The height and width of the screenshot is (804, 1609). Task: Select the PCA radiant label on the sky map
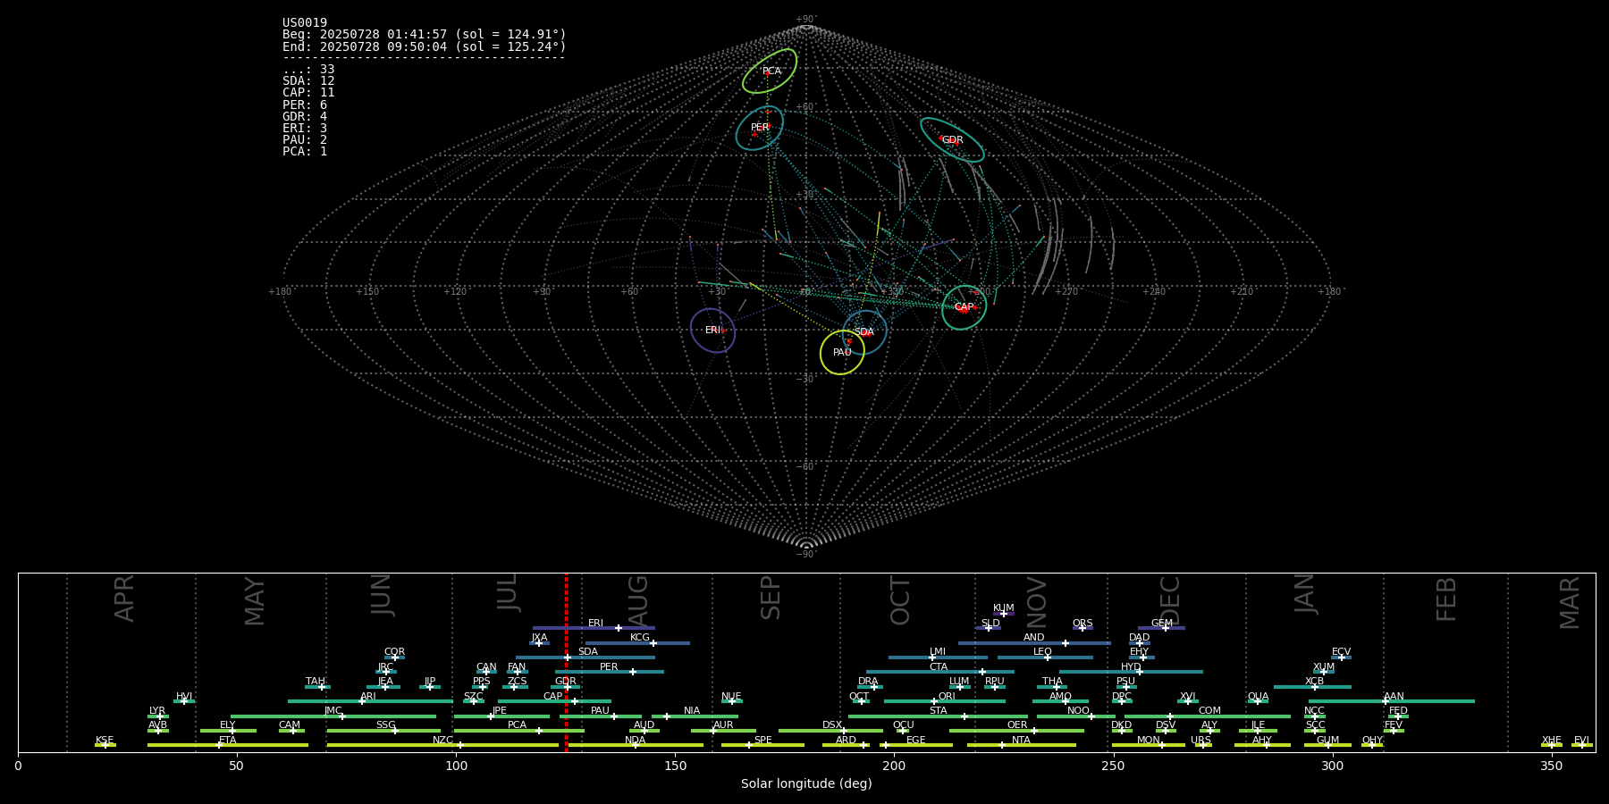coord(771,71)
